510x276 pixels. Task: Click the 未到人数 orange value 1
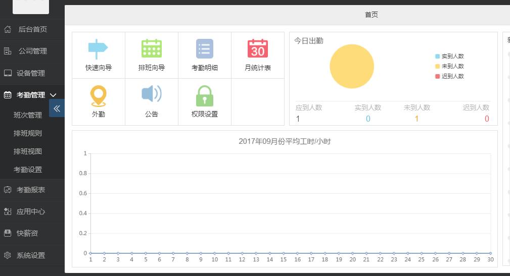(x=416, y=119)
